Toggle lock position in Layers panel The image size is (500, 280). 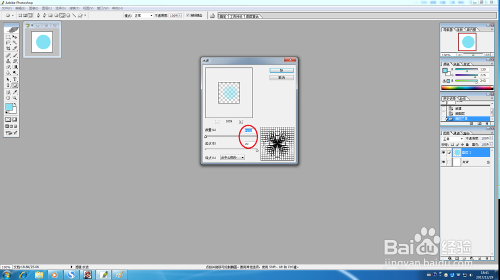pos(462,144)
